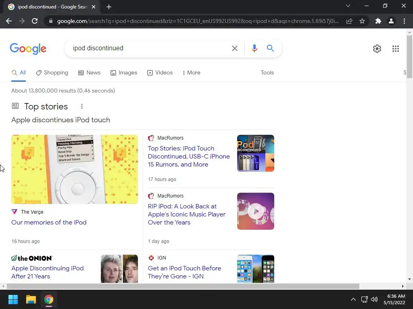
Task: Open 'RIP iPod: A Look Back' article
Action: pyautogui.click(x=187, y=214)
